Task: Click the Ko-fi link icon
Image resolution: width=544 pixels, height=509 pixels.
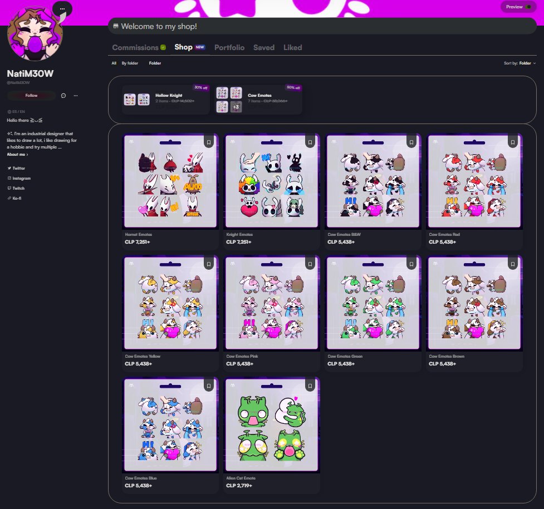Action: [x=9, y=199]
